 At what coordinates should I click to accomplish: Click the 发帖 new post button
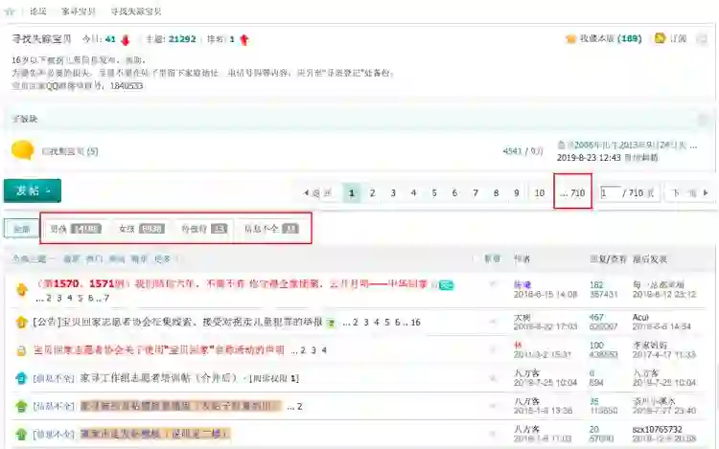[x=33, y=191]
